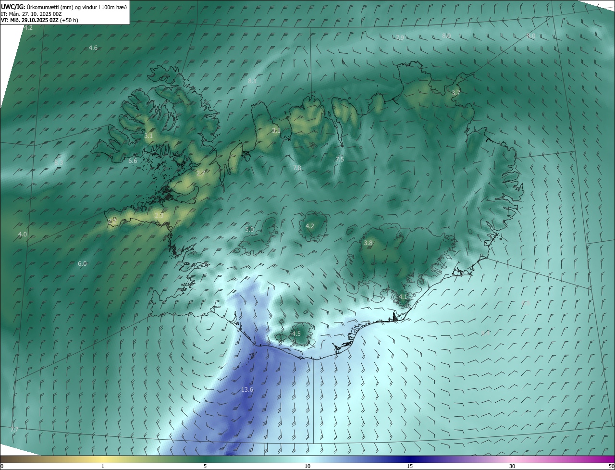Click the "UWC/IG:" title label
The width and height of the screenshot is (615, 470).
coord(12,7)
